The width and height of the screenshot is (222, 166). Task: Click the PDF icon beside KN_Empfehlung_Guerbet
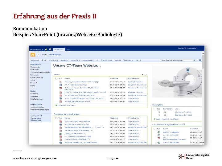[x=60, y=95]
